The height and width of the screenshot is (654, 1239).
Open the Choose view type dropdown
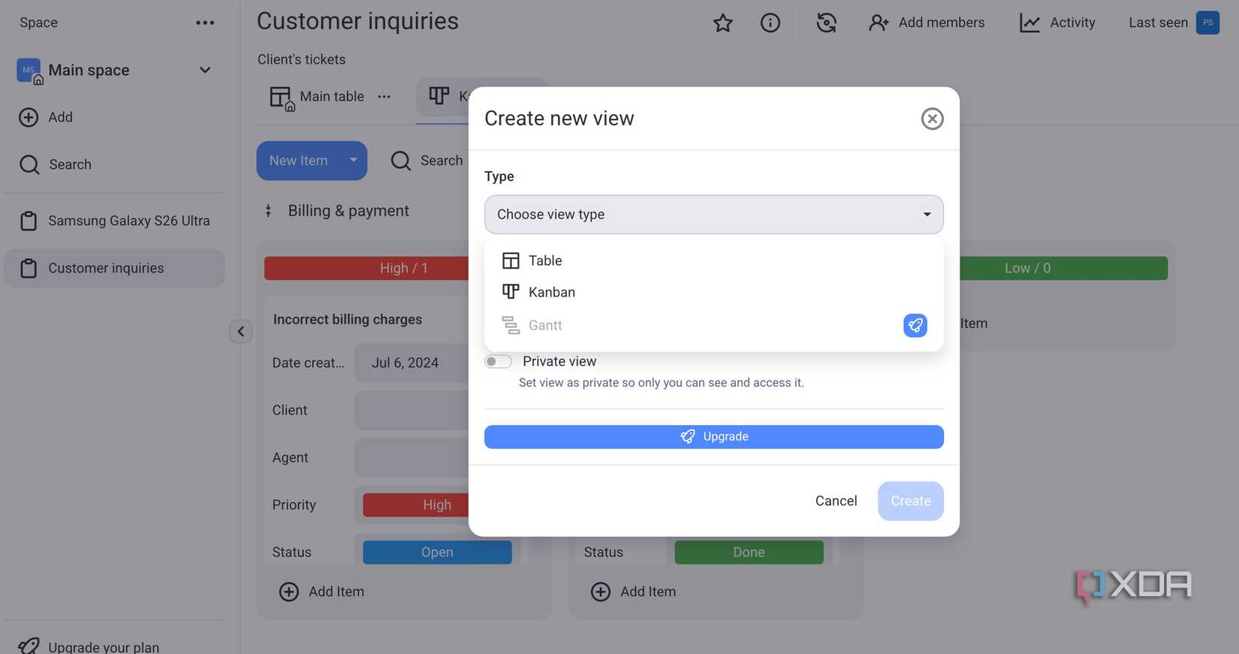(x=714, y=215)
